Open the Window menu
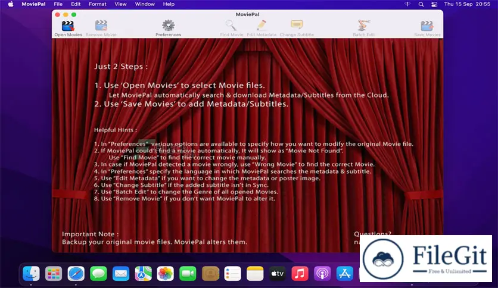This screenshot has height=288, width=498. click(145, 4)
